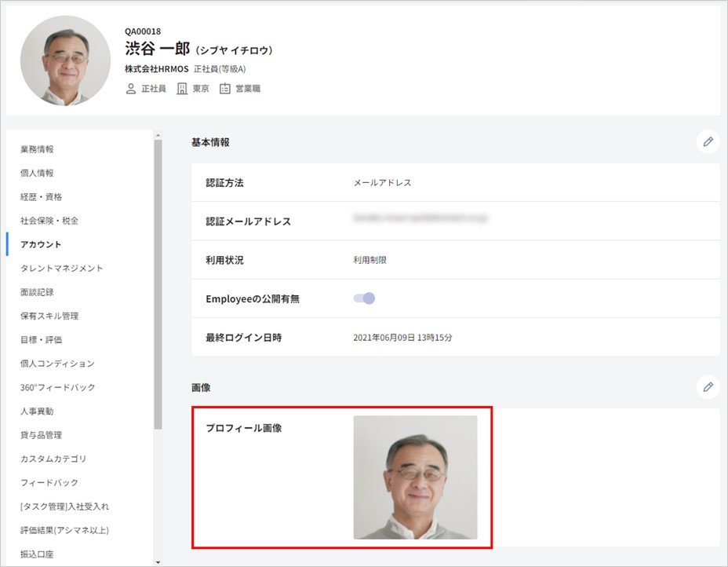This screenshot has width=728, height=567.
Task: Open 個人情報 in the sidebar
Action: pos(37,173)
